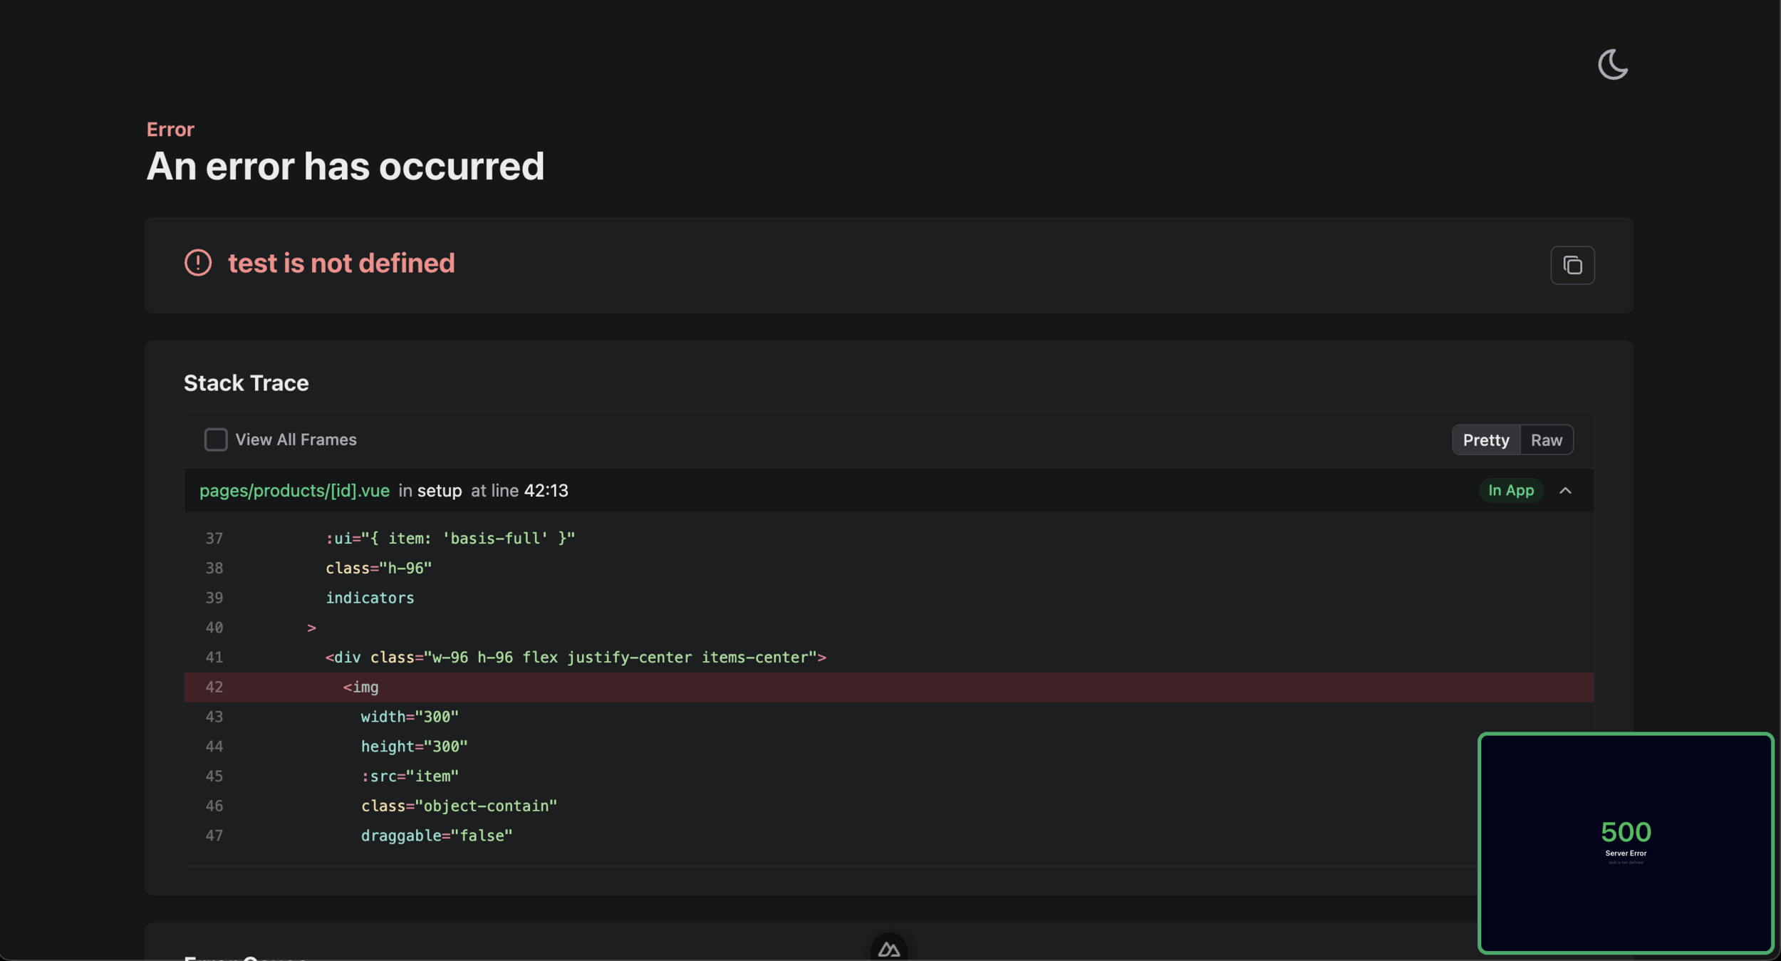Click the Stack Trace heading
1781x961 pixels.
(246, 383)
